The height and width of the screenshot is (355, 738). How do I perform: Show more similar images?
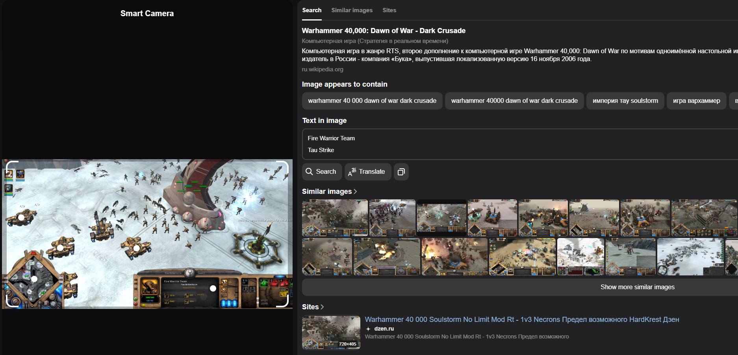(638, 287)
